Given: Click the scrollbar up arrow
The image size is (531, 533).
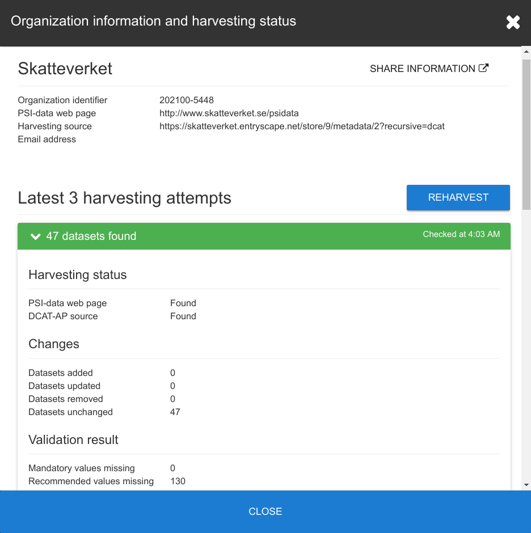Looking at the screenshot, I should 526,52.
